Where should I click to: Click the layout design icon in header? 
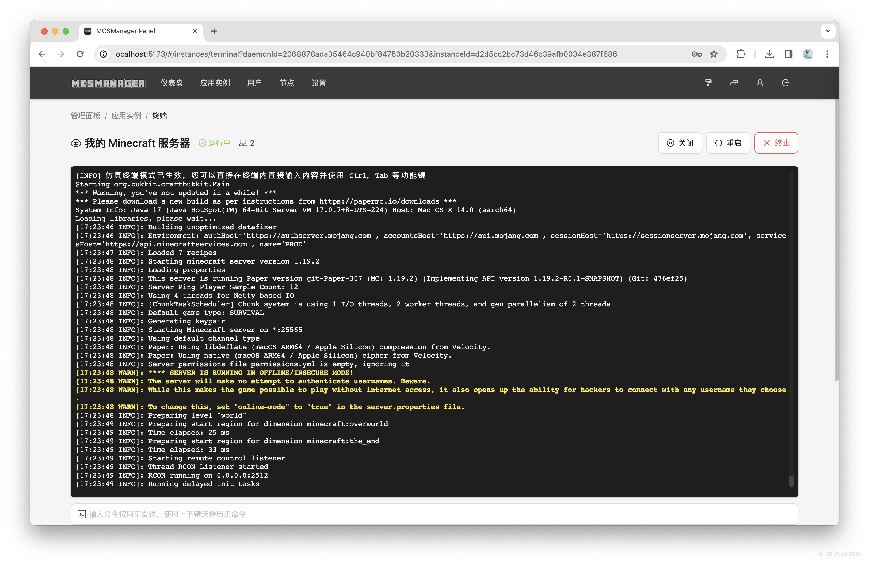734,83
